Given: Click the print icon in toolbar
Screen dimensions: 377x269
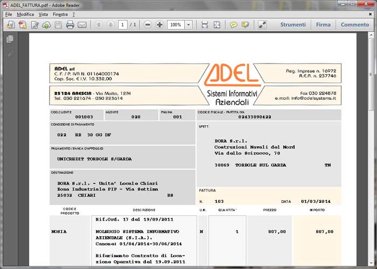Looking at the screenshot, I should click(70, 25).
